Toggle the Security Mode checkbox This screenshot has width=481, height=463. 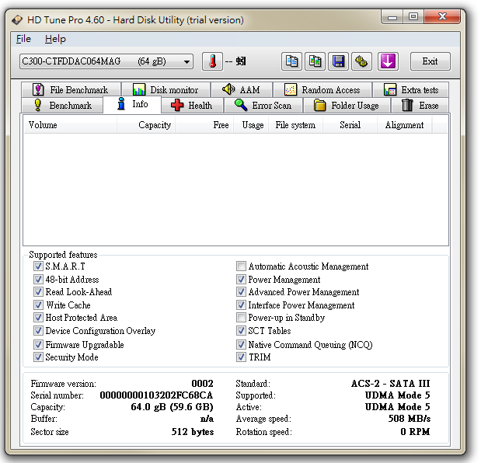click(x=38, y=357)
